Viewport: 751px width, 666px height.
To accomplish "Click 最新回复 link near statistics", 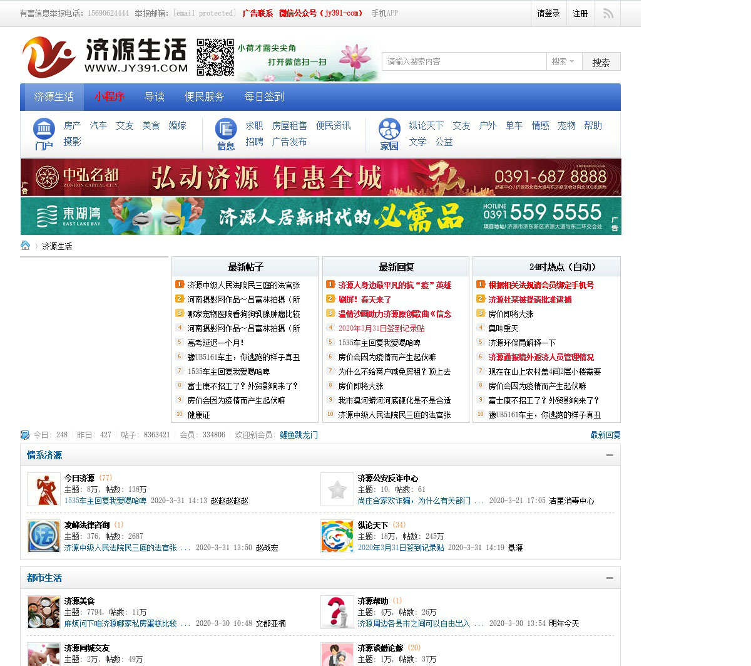I will click(x=605, y=435).
